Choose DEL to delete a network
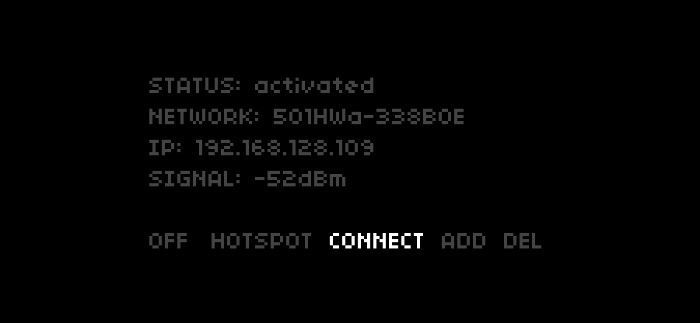The width and height of the screenshot is (700, 323). tap(523, 241)
